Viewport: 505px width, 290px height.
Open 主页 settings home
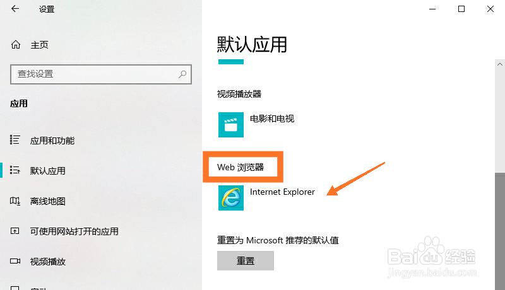pos(39,45)
